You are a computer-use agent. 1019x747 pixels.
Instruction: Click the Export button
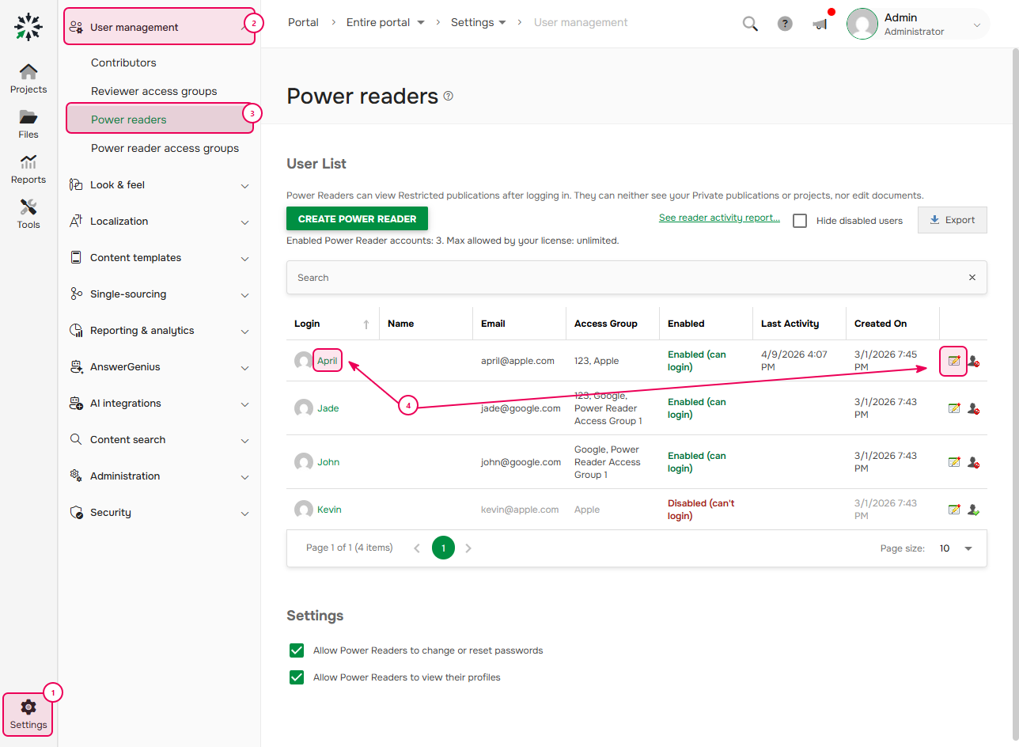point(953,220)
